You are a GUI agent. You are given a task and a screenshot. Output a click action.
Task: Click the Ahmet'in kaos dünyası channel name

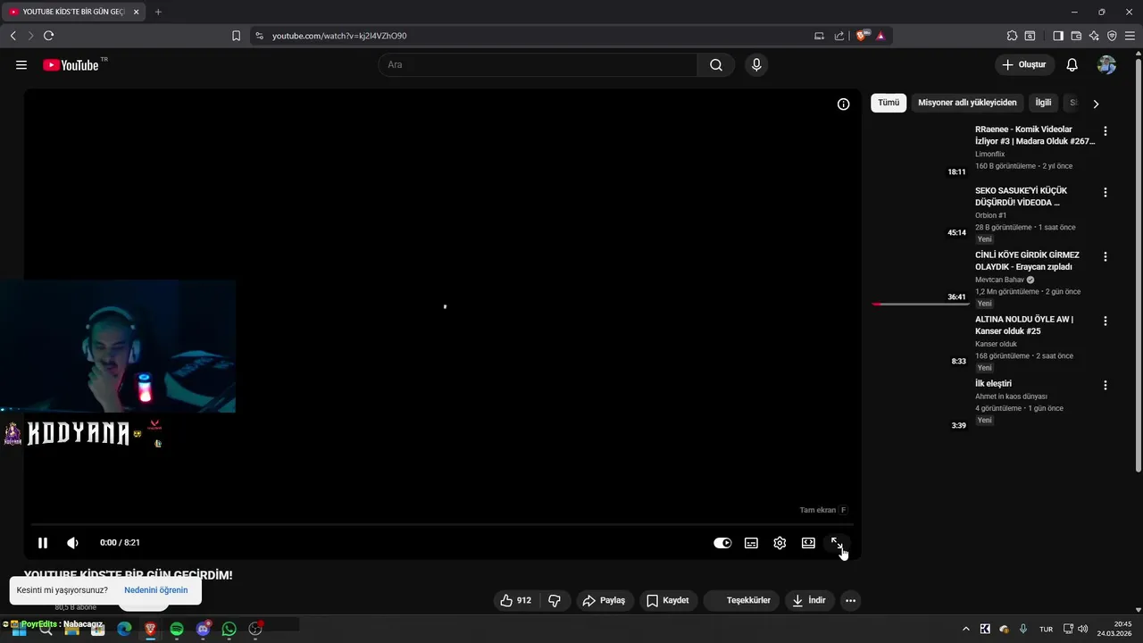tap(1011, 397)
